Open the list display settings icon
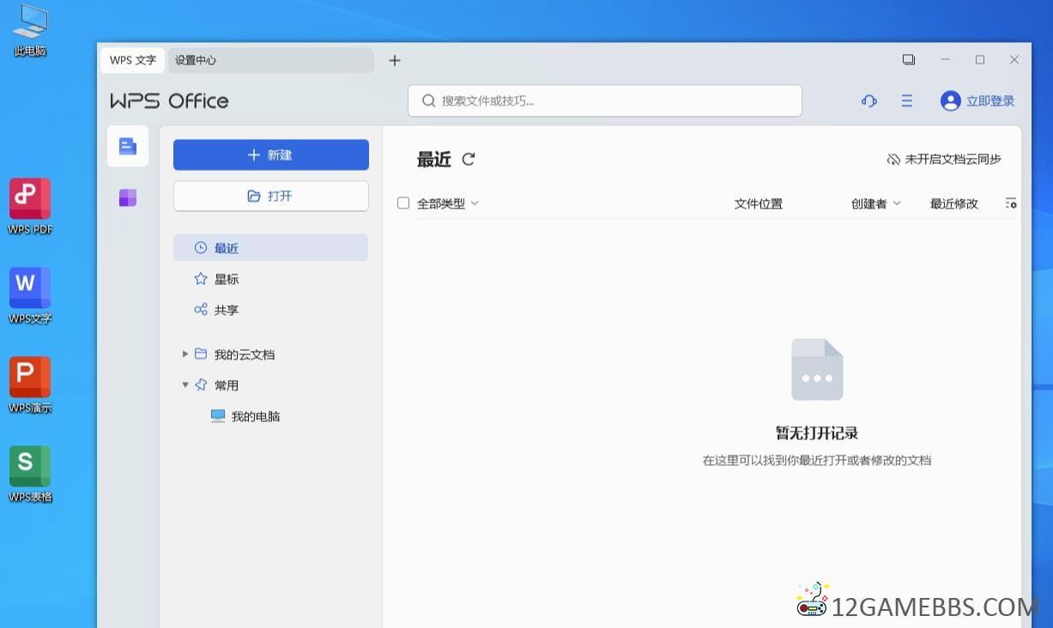 click(x=1011, y=203)
